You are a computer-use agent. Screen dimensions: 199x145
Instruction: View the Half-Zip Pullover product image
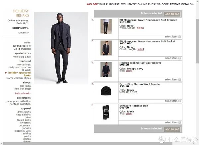click(x=106, y=69)
